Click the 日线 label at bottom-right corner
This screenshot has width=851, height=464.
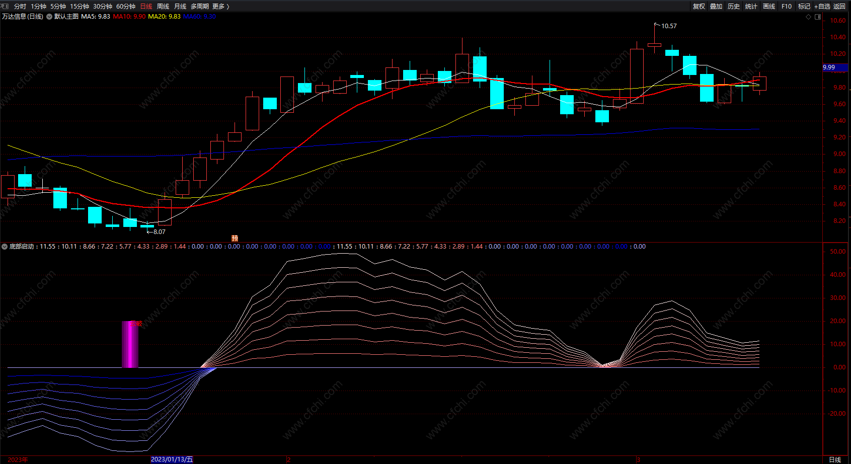(x=835, y=459)
